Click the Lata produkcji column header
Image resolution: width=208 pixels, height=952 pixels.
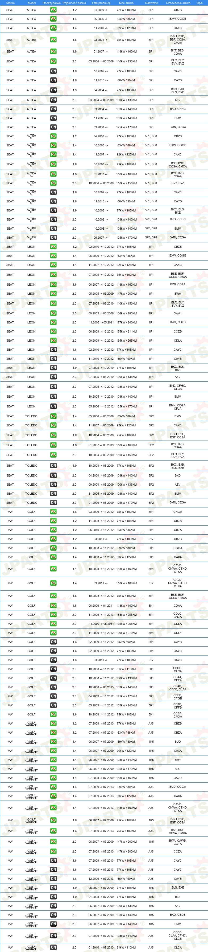(x=101, y=3)
